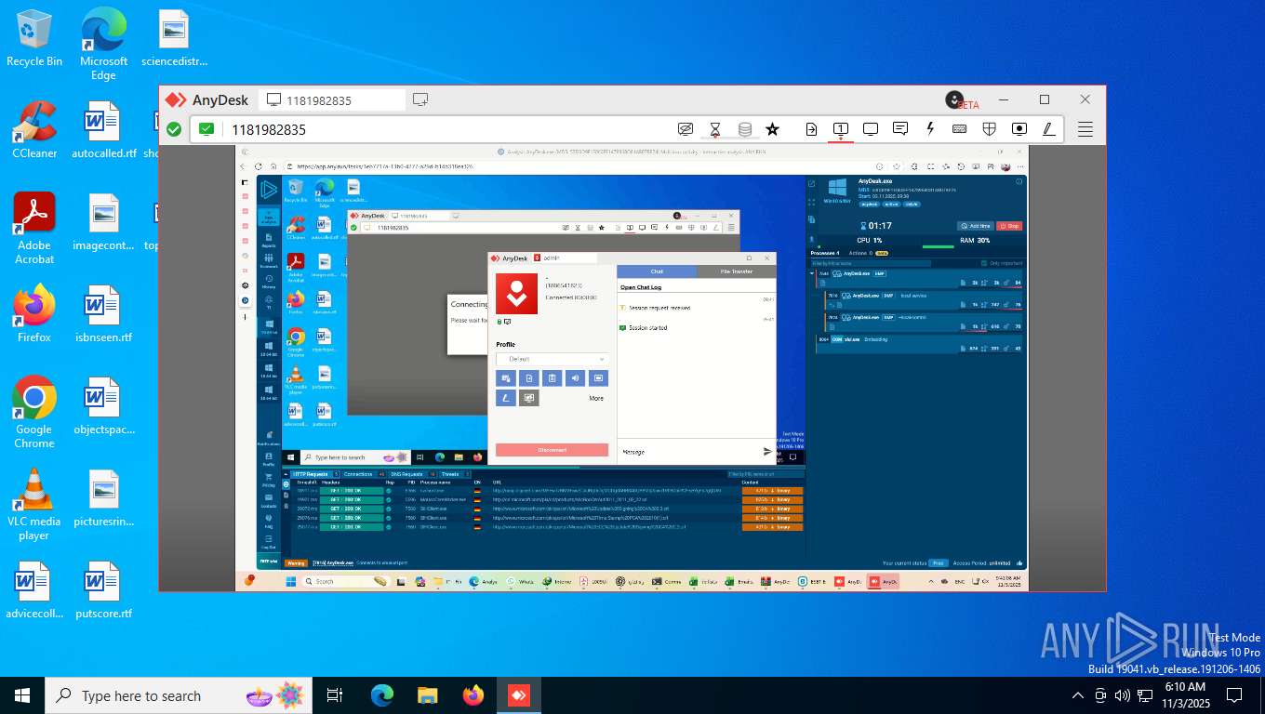This screenshot has width=1265, height=714.
Task: Click remote Disconnect button
Action: [552, 450]
